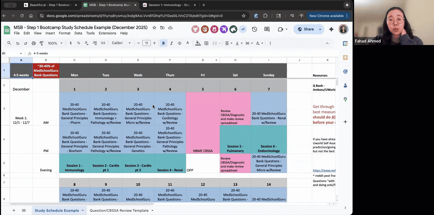
Task: Click the borders grid icon
Action: point(206,43)
